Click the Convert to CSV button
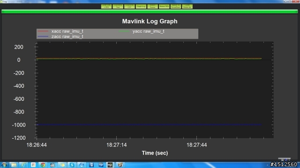 129,7
